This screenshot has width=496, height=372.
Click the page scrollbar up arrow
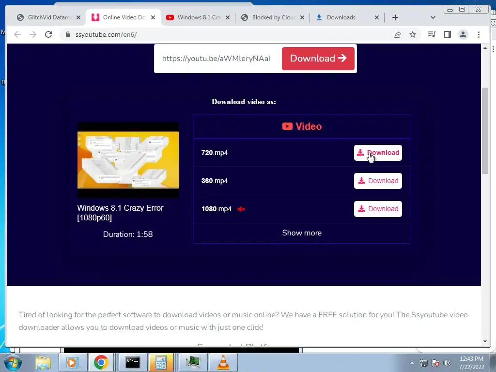485,48
